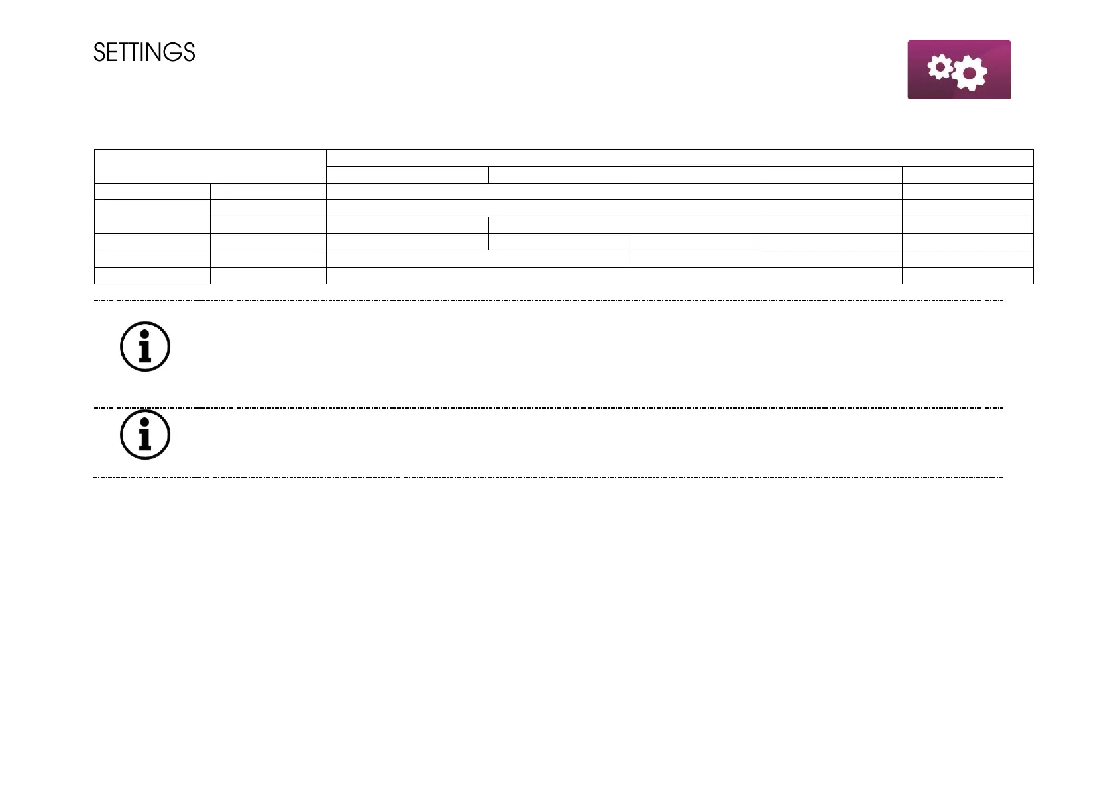Click the first of five sub-header cells

407,175
